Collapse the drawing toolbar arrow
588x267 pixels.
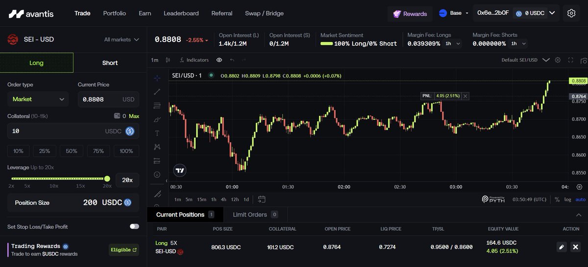166,181
